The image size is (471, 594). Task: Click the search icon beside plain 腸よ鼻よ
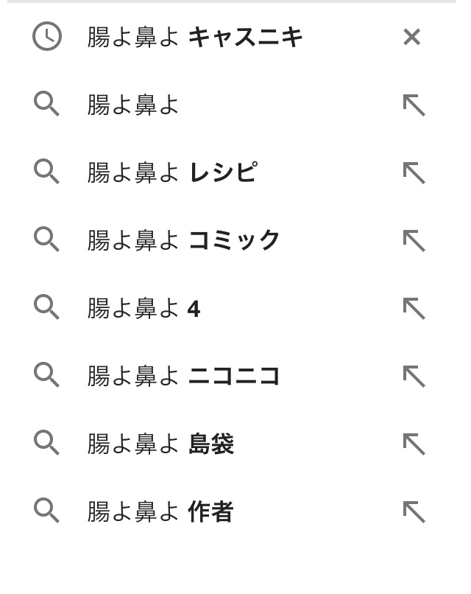click(x=47, y=105)
